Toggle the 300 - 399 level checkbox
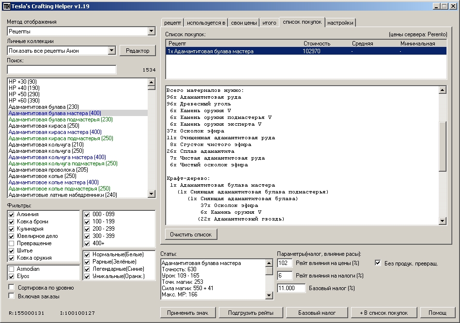Screen dimensions: 460x323 [x=87, y=236]
